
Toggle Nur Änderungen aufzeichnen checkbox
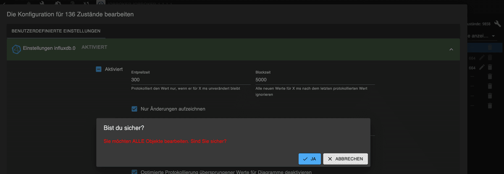(134, 109)
